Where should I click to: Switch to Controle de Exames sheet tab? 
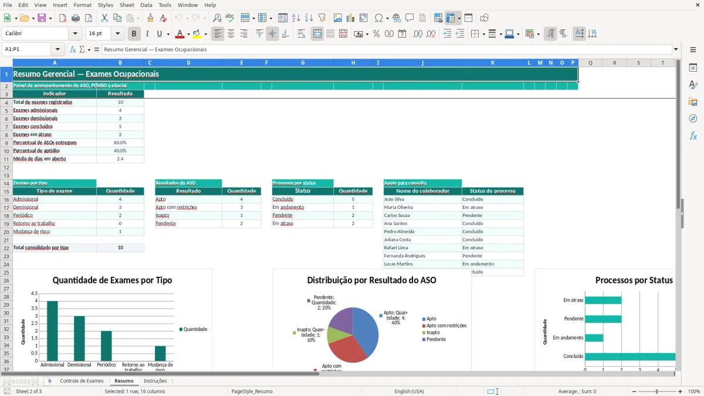(x=82, y=381)
